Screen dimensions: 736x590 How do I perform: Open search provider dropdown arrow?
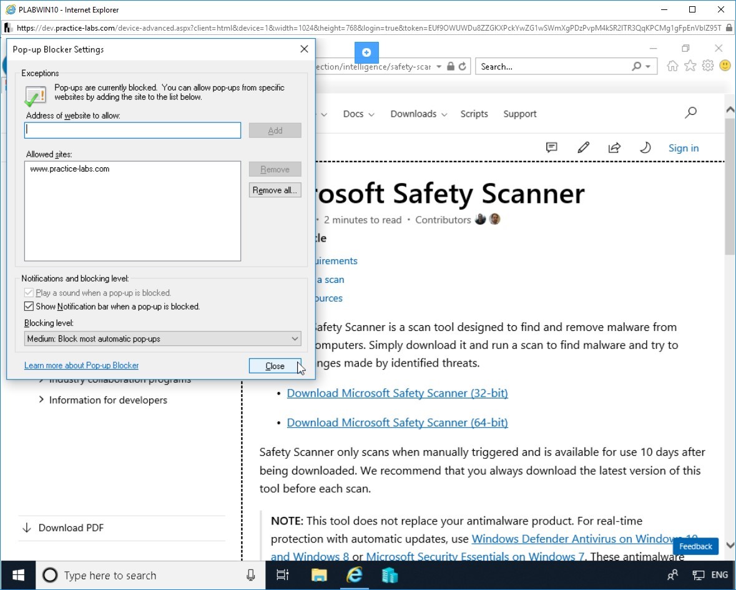648,67
